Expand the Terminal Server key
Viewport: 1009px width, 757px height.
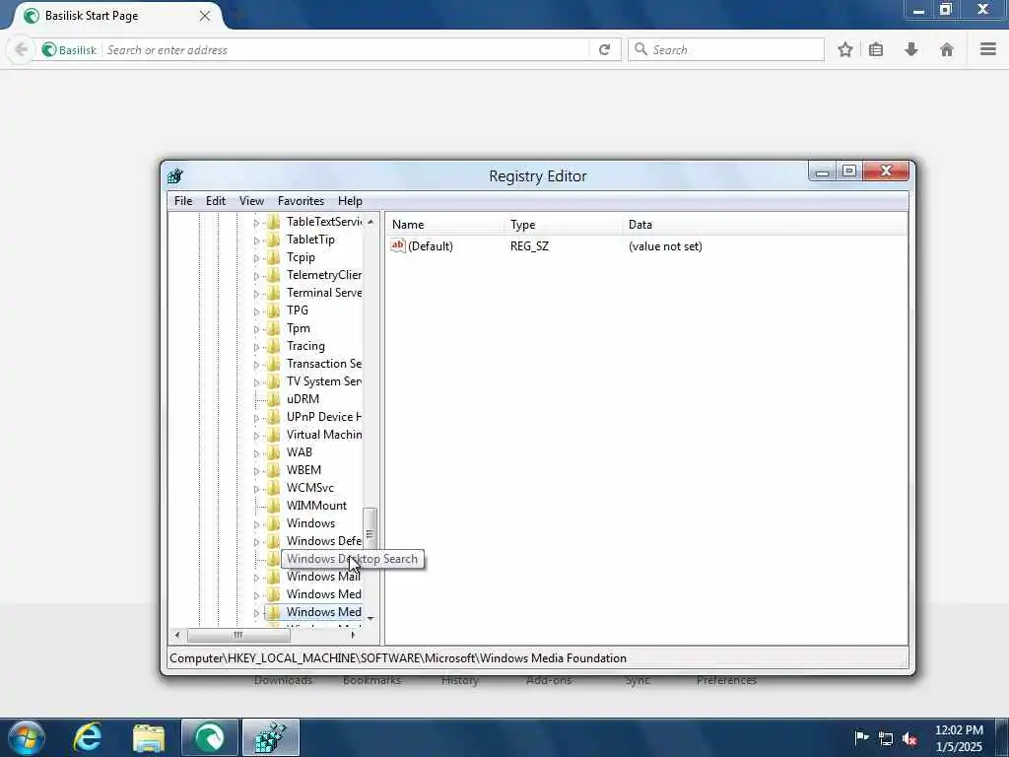[256, 294]
